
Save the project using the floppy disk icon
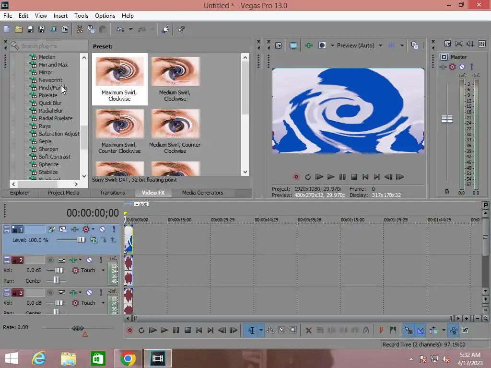pos(30,29)
